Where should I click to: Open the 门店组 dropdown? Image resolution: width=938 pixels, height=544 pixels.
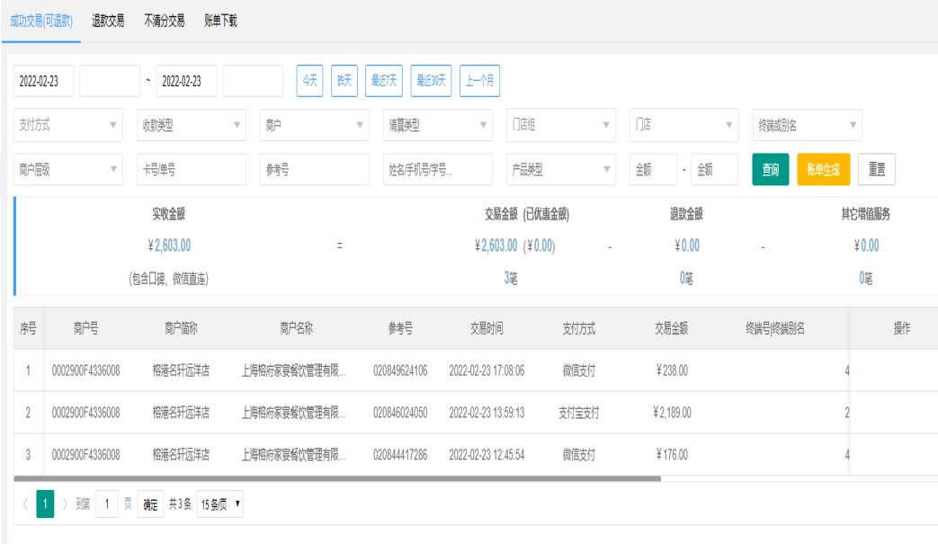click(559, 125)
